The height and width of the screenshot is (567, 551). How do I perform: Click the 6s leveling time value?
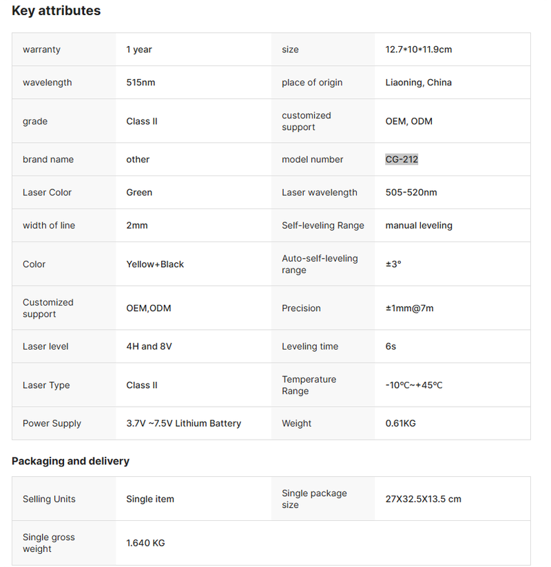click(x=391, y=347)
